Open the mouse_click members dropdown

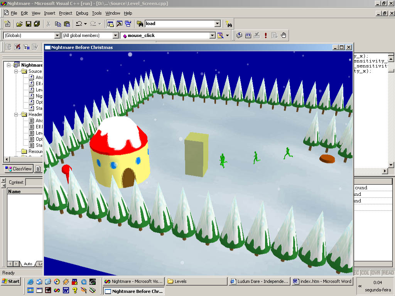pyautogui.click(x=213, y=35)
